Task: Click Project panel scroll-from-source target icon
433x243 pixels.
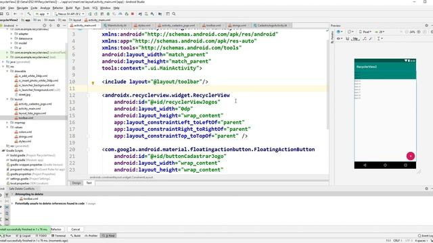Action: tap(44, 26)
